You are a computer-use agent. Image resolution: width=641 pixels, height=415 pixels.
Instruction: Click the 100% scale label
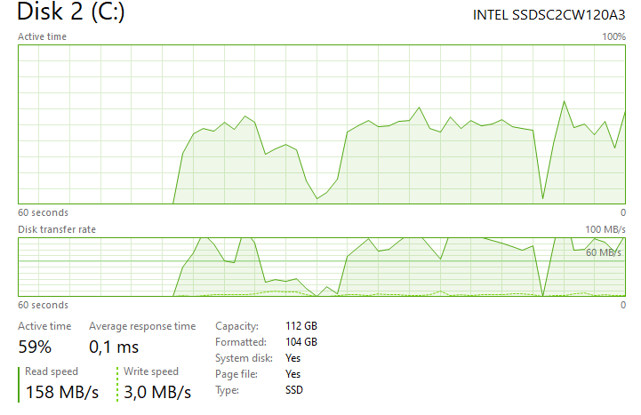[613, 36]
